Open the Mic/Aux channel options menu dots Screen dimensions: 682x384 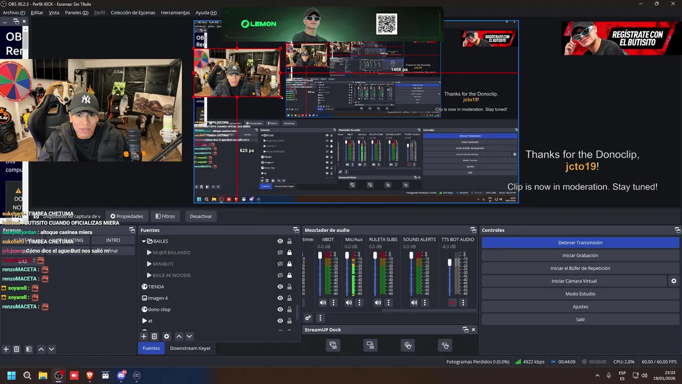click(359, 302)
